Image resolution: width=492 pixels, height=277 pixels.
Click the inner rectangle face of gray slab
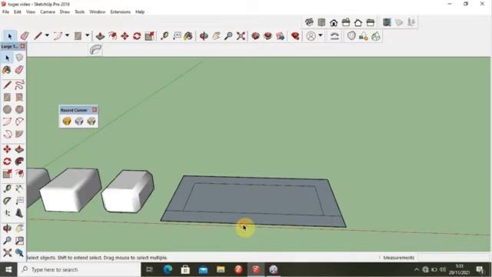(x=254, y=199)
